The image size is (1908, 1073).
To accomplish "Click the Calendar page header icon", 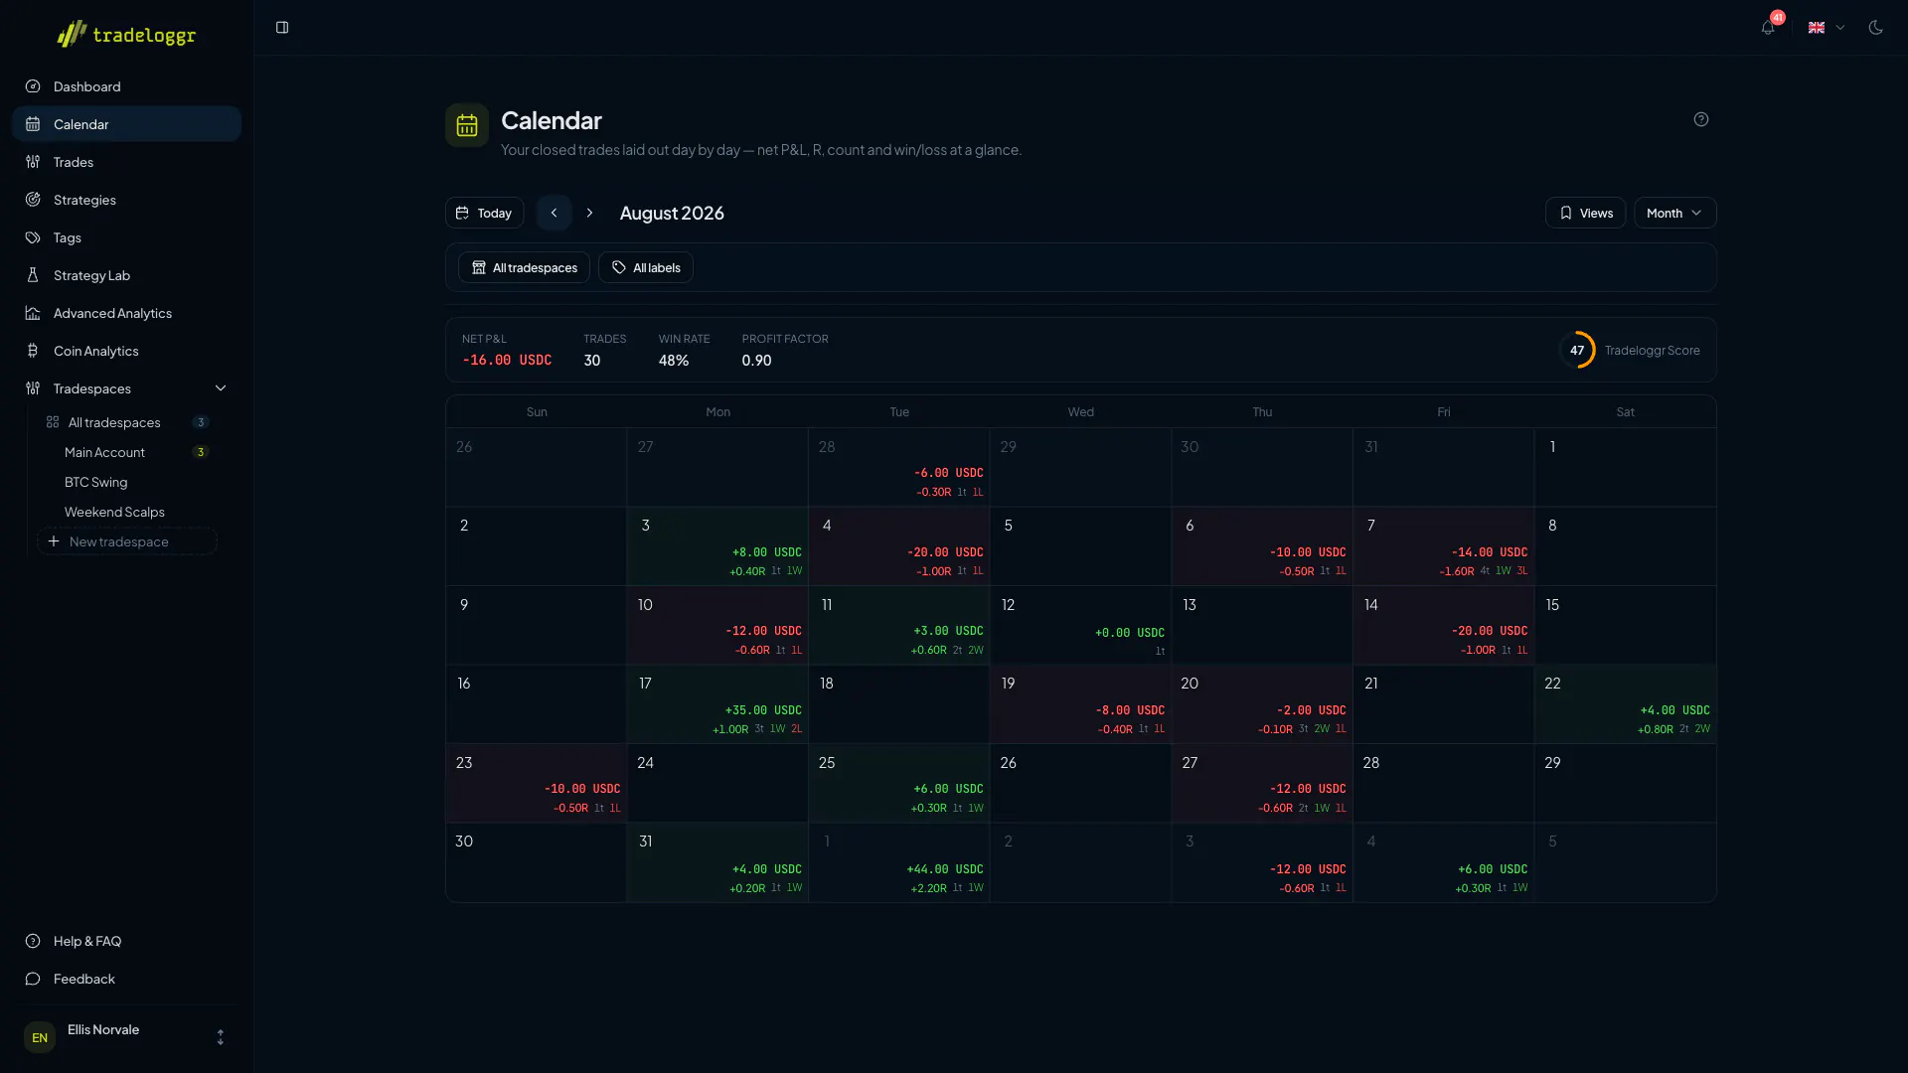I will [467, 125].
